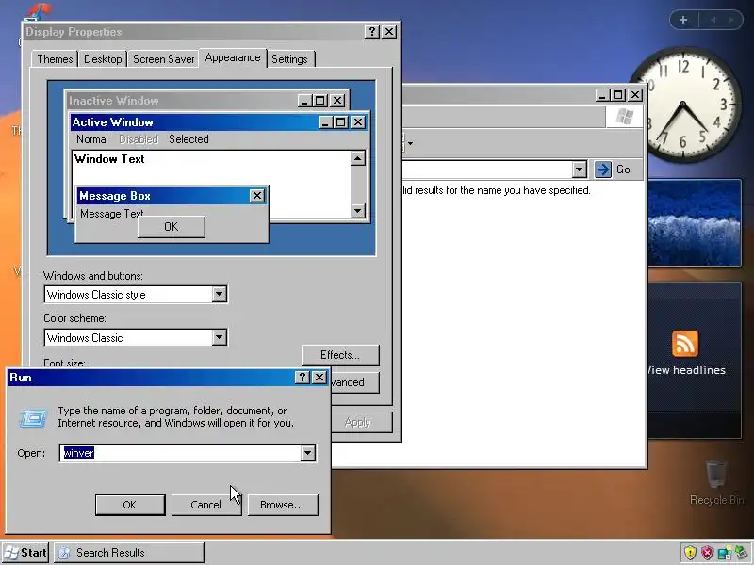Viewport: 754px width, 565px height.
Task: Click Selected in the preview menu bar
Action: click(x=188, y=139)
